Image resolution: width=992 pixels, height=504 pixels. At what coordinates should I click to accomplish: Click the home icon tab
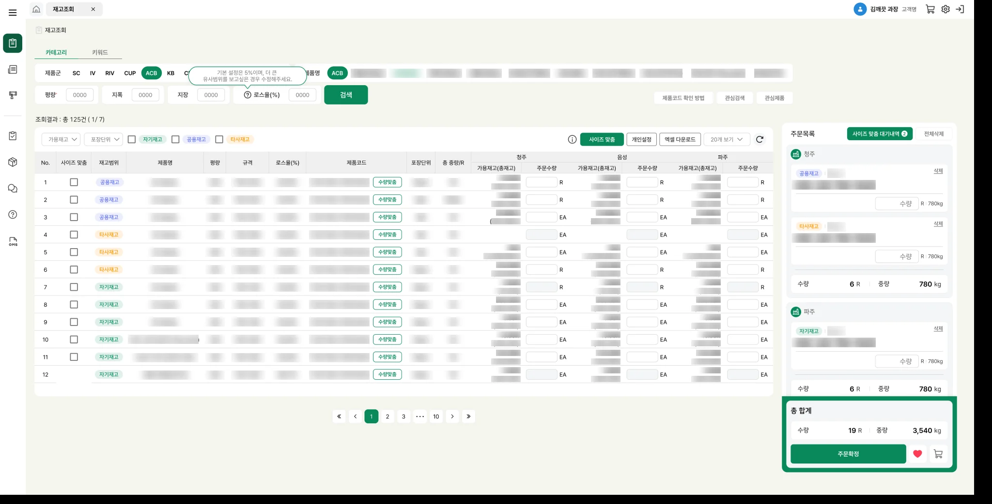[36, 9]
